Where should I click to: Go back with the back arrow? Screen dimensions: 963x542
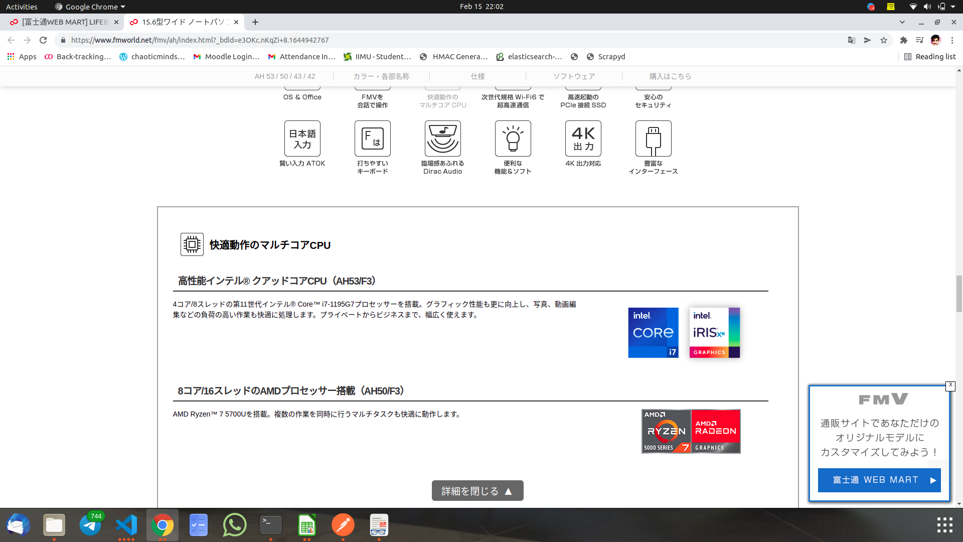(11, 40)
